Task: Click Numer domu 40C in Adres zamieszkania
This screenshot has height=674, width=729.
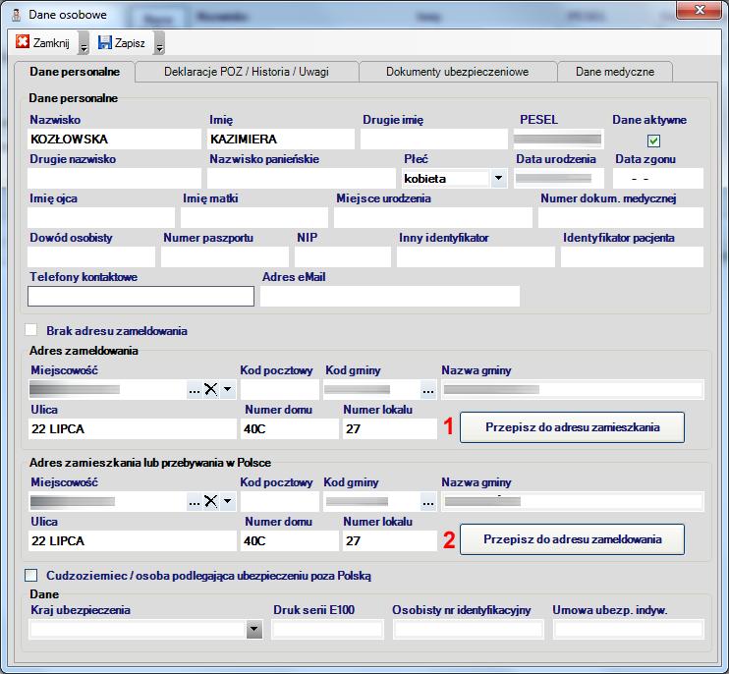Action: point(290,540)
